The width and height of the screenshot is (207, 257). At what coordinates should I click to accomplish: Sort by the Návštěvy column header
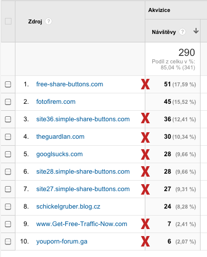[164, 32]
